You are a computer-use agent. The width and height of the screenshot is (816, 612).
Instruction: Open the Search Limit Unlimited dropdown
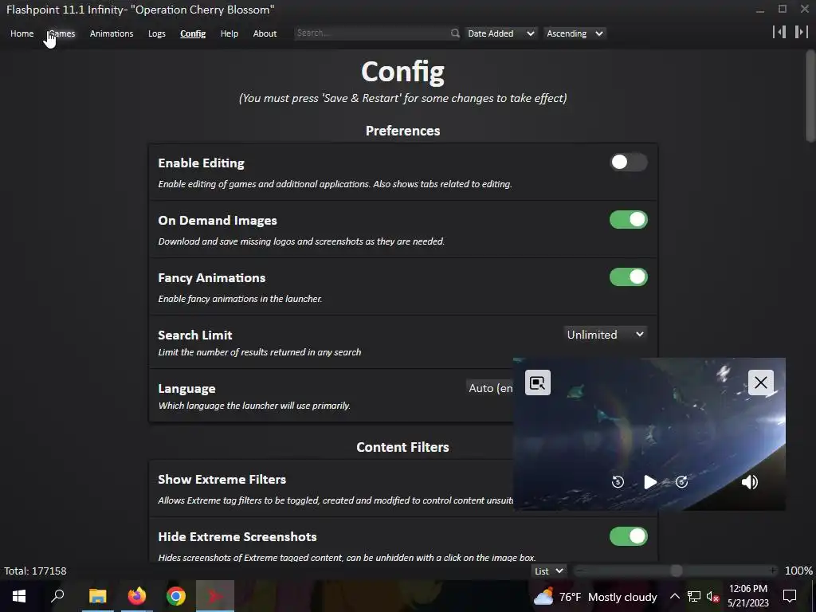[606, 335]
